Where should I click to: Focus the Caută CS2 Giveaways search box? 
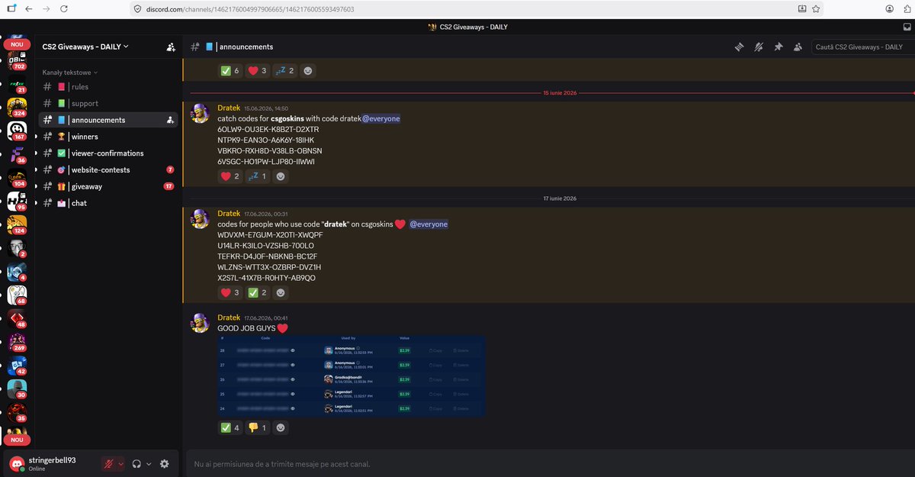tap(860, 47)
